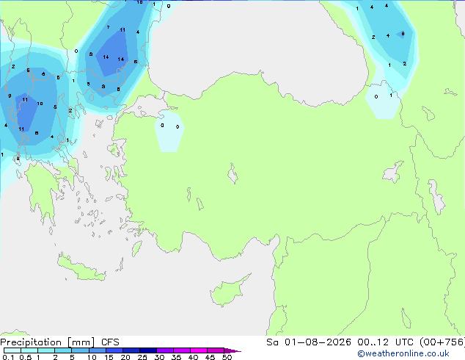Viewport: 465px width, 360px height.
Task: Click the 25–30 mm dark blue swatch
Action: pyautogui.click(x=148, y=350)
